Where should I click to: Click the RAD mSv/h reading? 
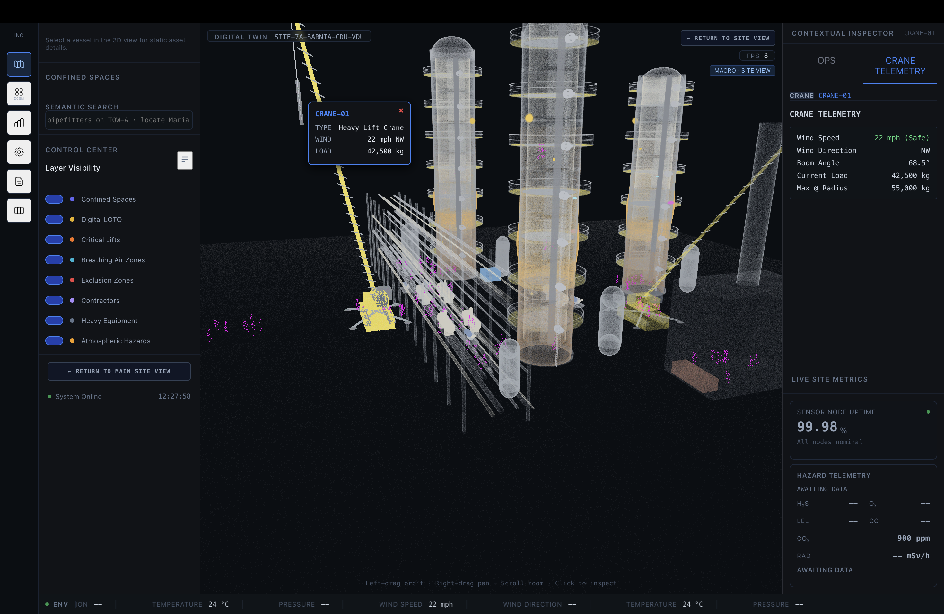click(x=863, y=556)
